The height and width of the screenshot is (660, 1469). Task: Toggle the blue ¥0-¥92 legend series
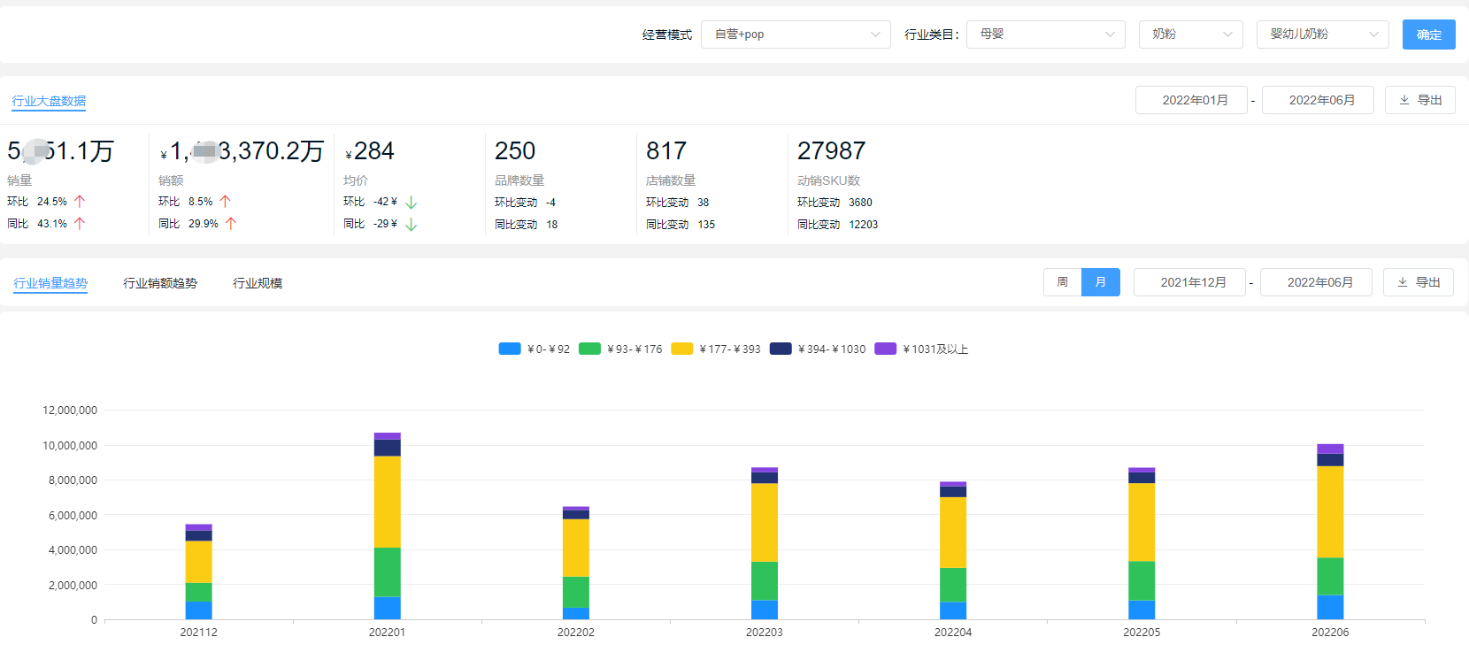511,349
